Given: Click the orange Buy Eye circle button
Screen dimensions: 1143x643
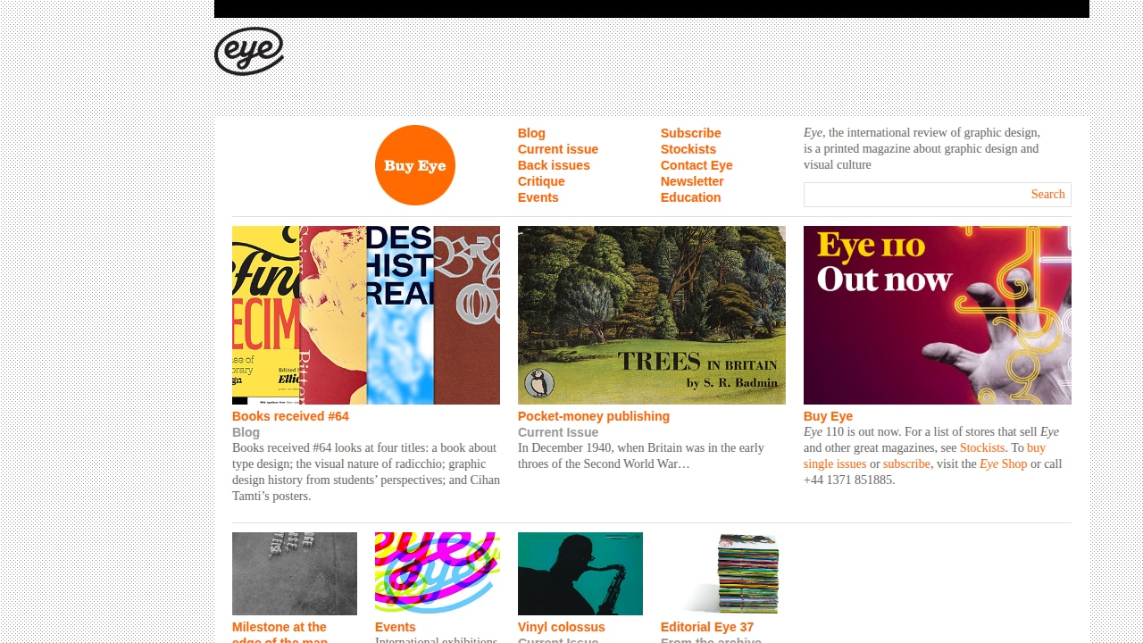Looking at the screenshot, I should point(415,165).
